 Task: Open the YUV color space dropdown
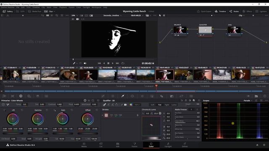137,105
